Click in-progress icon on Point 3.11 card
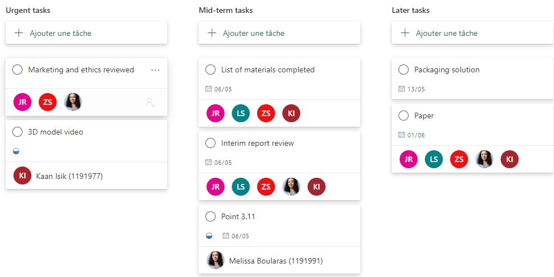This screenshot has width=554, height=277. (209, 236)
